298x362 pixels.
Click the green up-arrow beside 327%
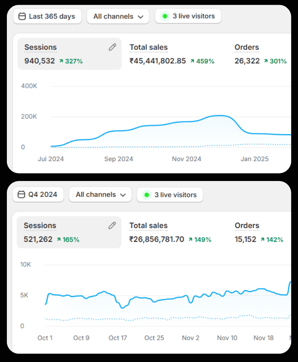[61, 61]
